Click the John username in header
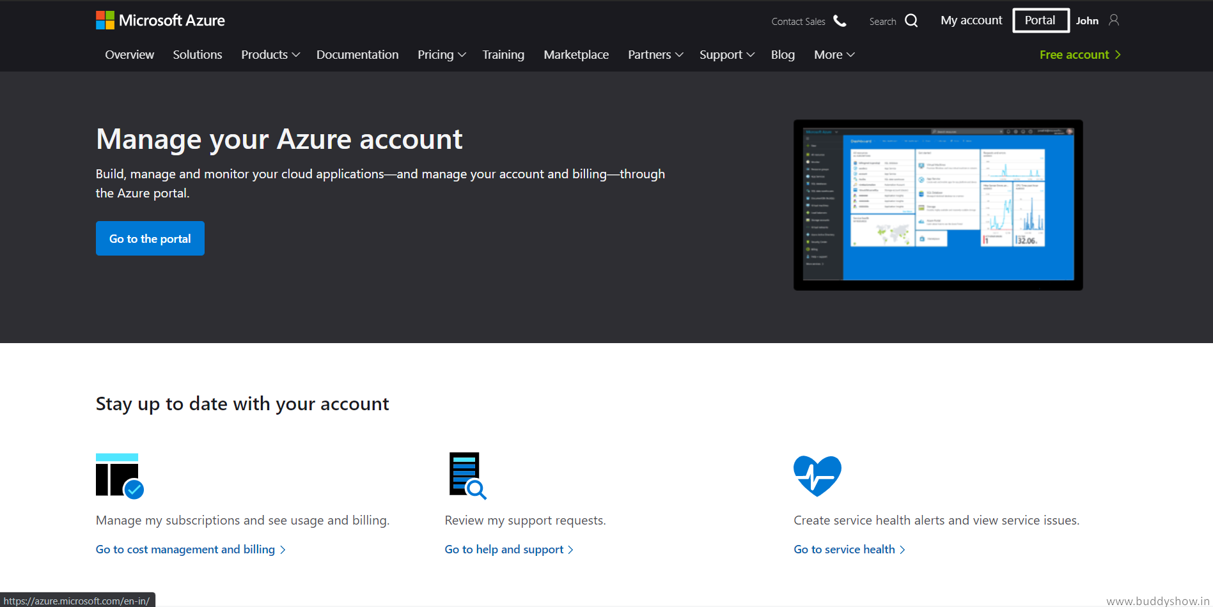This screenshot has width=1213, height=607. click(x=1087, y=21)
